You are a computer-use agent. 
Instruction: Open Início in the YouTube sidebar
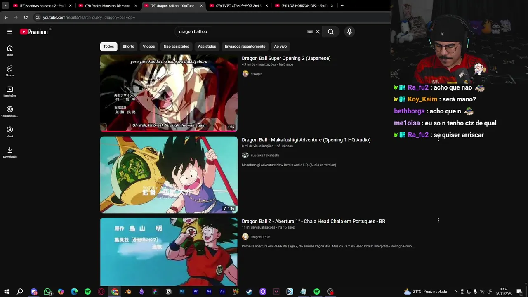tap(10, 50)
